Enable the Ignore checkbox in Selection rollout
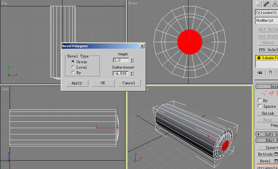The width and height of the screenshot is (278, 169). 260,106
